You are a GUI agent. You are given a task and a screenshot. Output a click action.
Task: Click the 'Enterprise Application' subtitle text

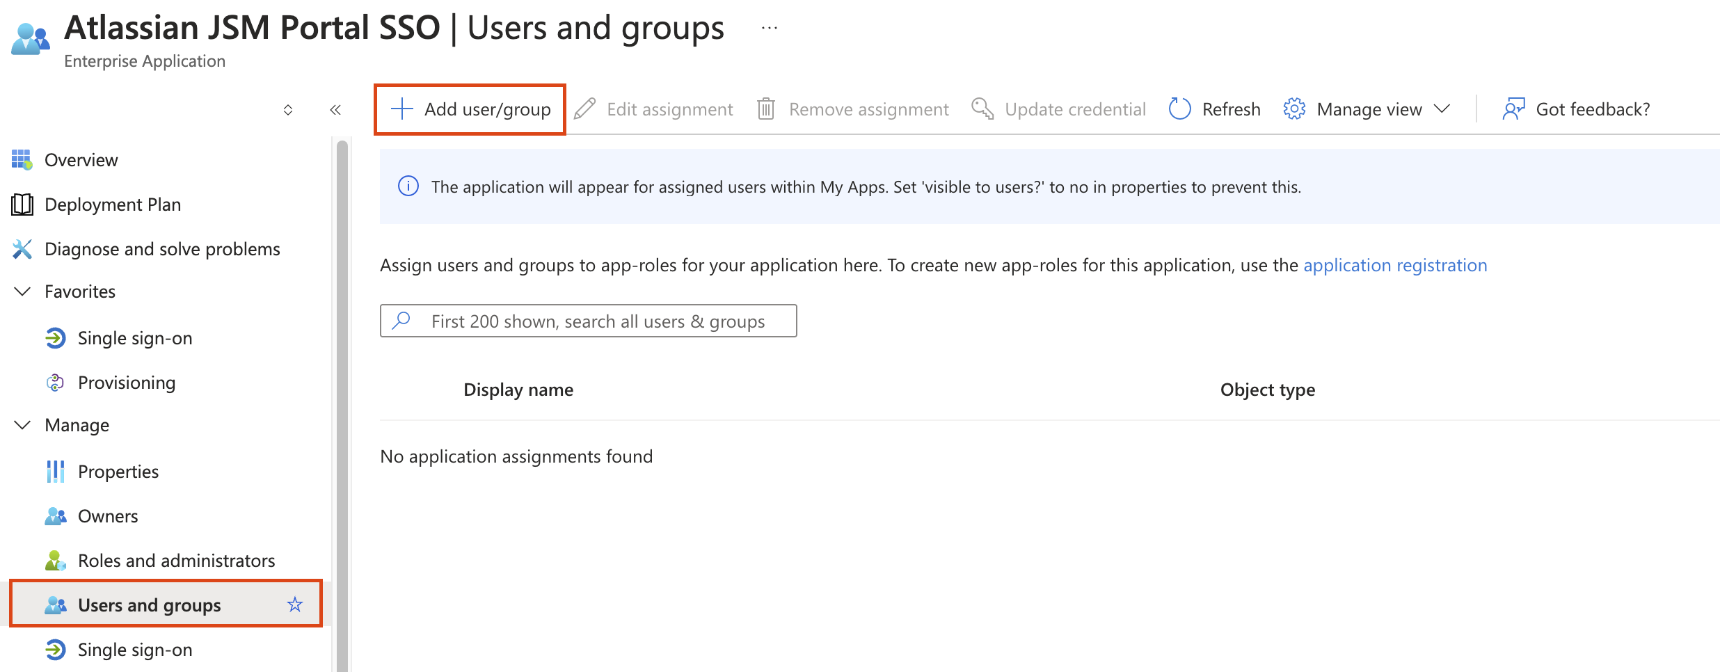point(145,61)
